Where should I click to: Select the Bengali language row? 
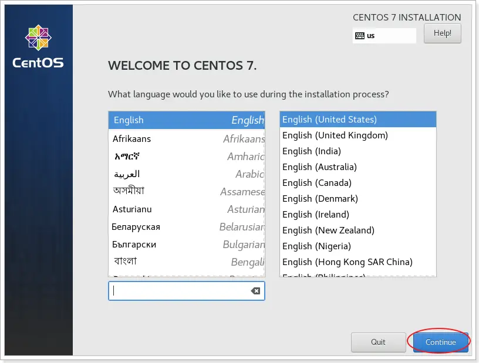click(187, 262)
